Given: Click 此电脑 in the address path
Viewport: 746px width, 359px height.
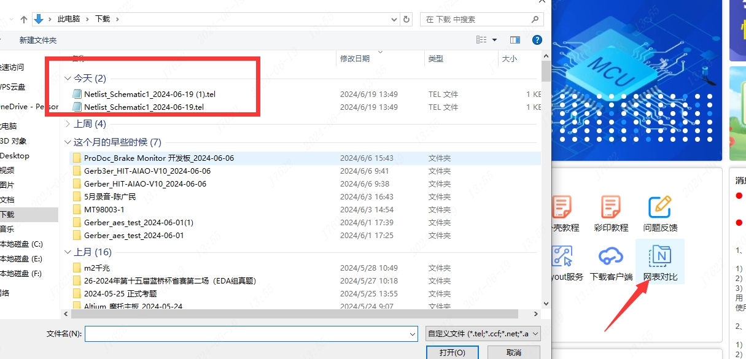Looking at the screenshot, I should tap(69, 19).
